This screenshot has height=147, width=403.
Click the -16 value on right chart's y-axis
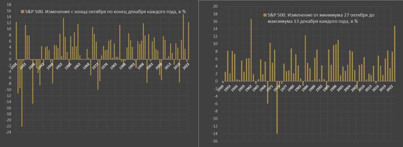tap(214, 141)
